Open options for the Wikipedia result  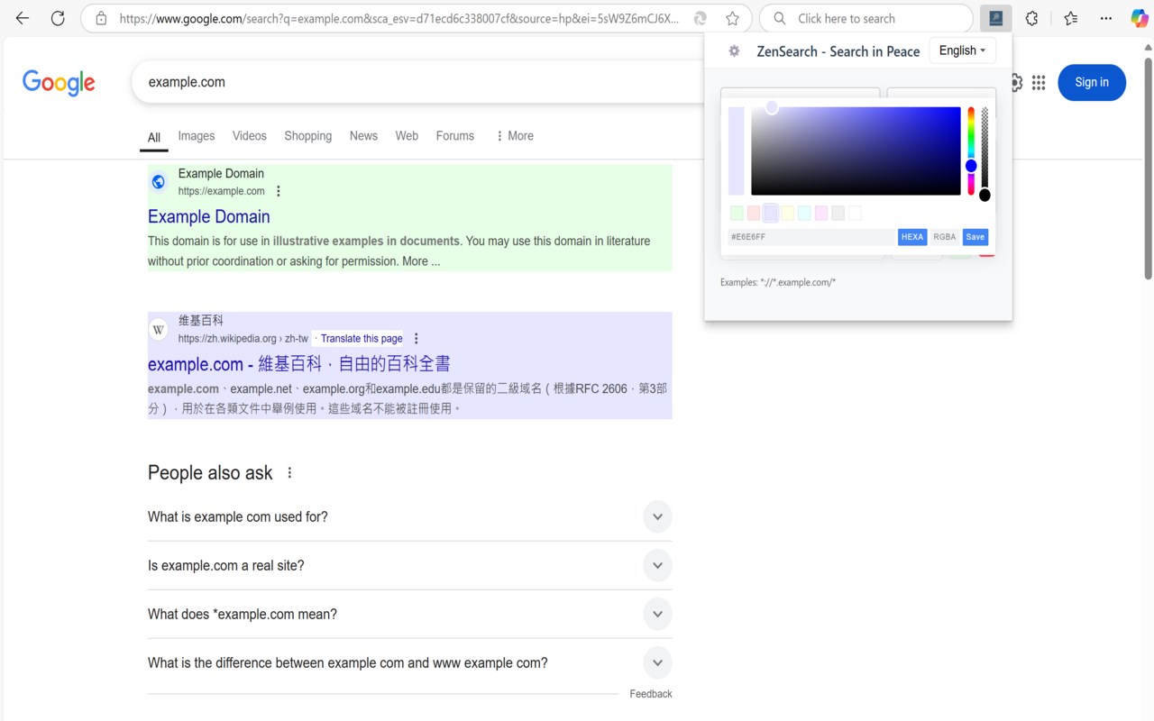coord(417,339)
